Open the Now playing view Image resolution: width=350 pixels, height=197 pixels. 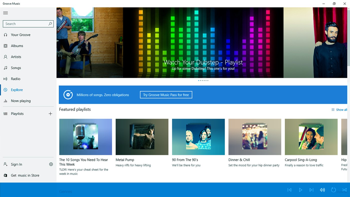(x=21, y=101)
